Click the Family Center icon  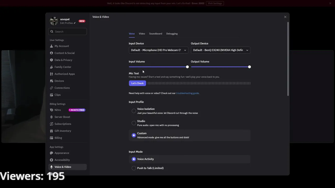(52, 67)
